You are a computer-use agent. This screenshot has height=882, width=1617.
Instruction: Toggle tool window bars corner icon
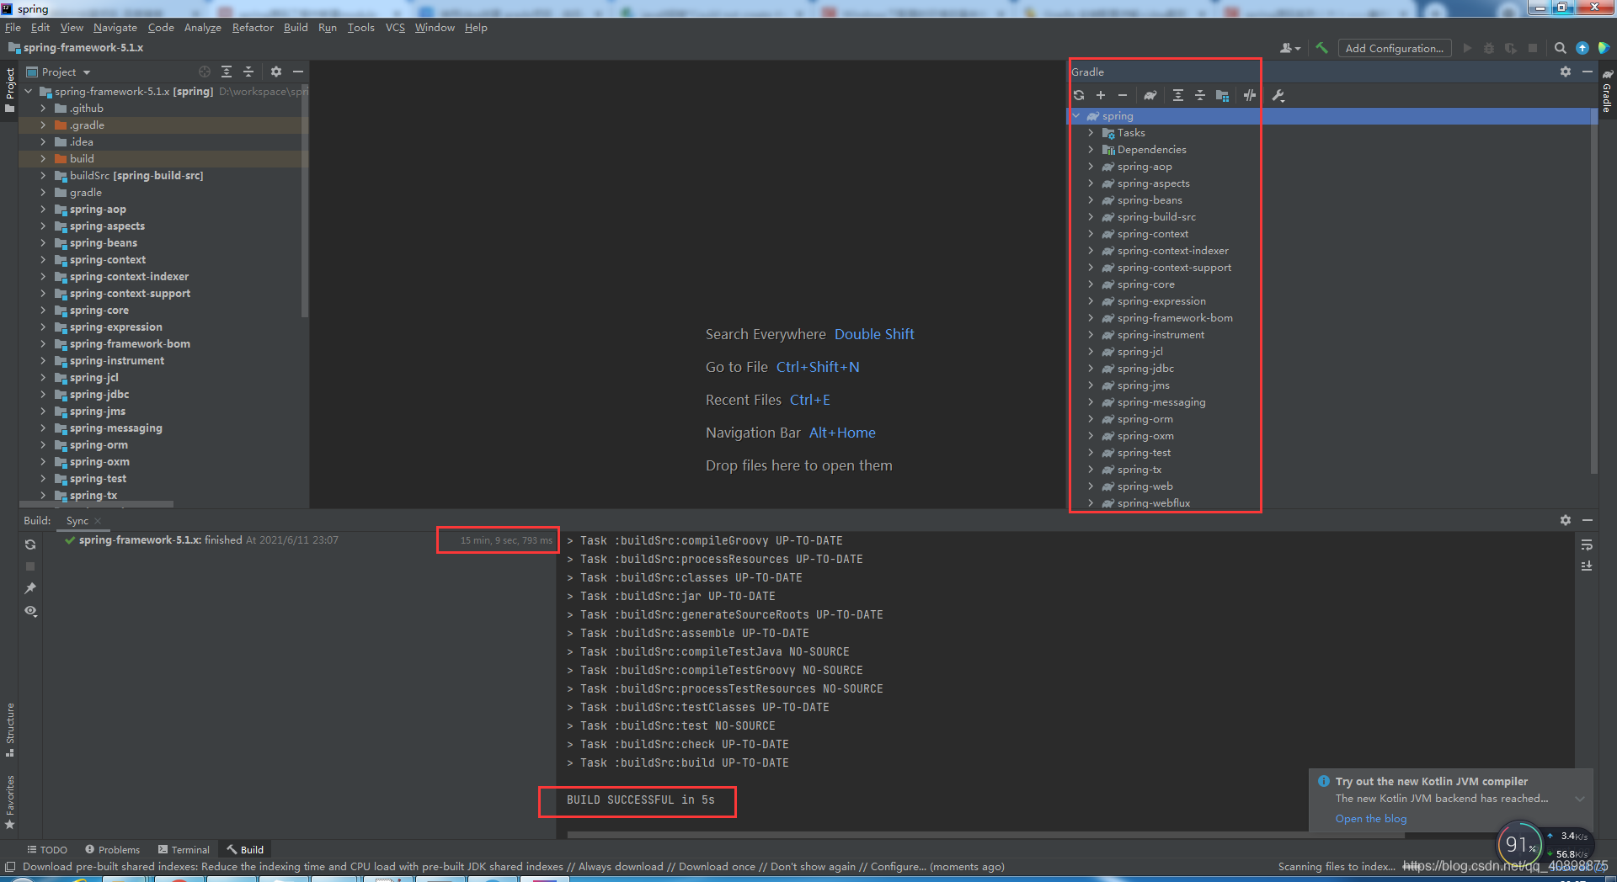[10, 866]
